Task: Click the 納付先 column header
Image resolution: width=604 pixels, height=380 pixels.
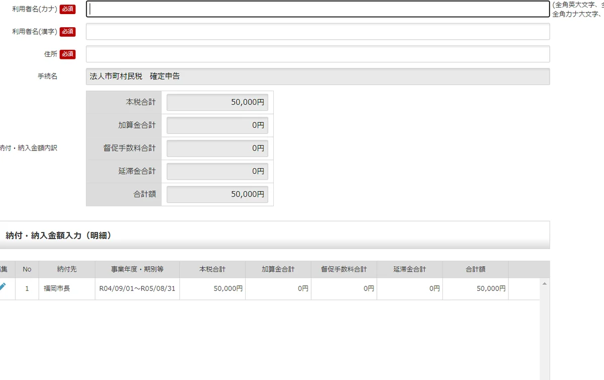Action: [x=67, y=269]
